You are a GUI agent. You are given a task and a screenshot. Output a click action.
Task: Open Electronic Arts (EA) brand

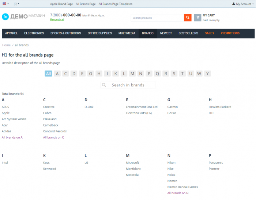coord(139,113)
